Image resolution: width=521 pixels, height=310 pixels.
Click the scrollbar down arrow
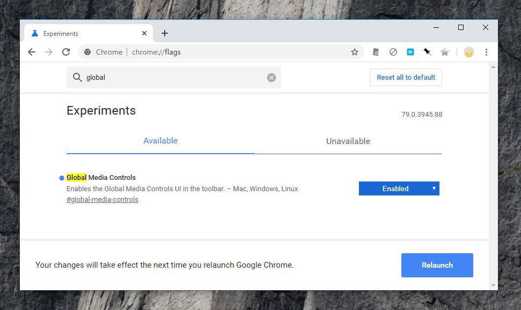[493, 285]
